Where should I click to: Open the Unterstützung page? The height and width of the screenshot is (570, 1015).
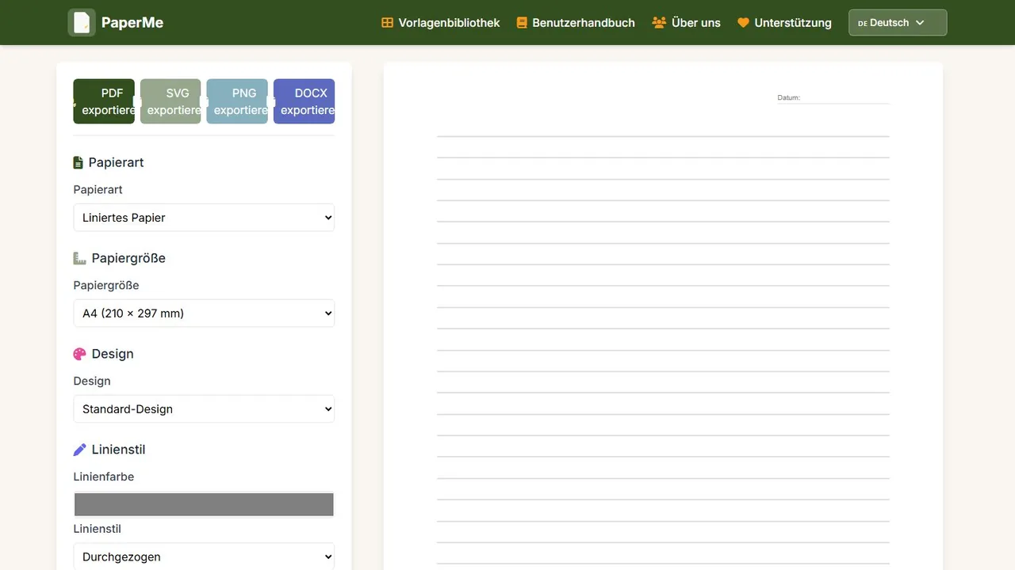(x=784, y=22)
